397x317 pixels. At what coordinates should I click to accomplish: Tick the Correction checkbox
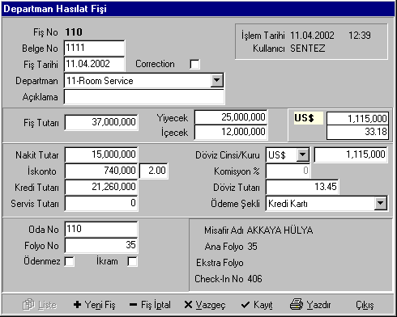[x=194, y=65]
